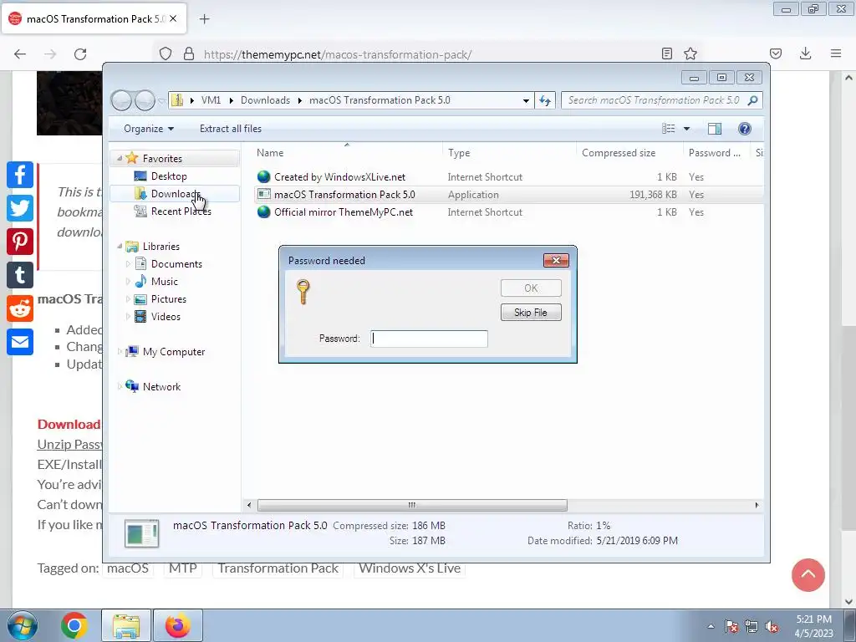This screenshot has height=642, width=856.
Task: Click the Explorer refresh address button
Action: [x=545, y=100]
